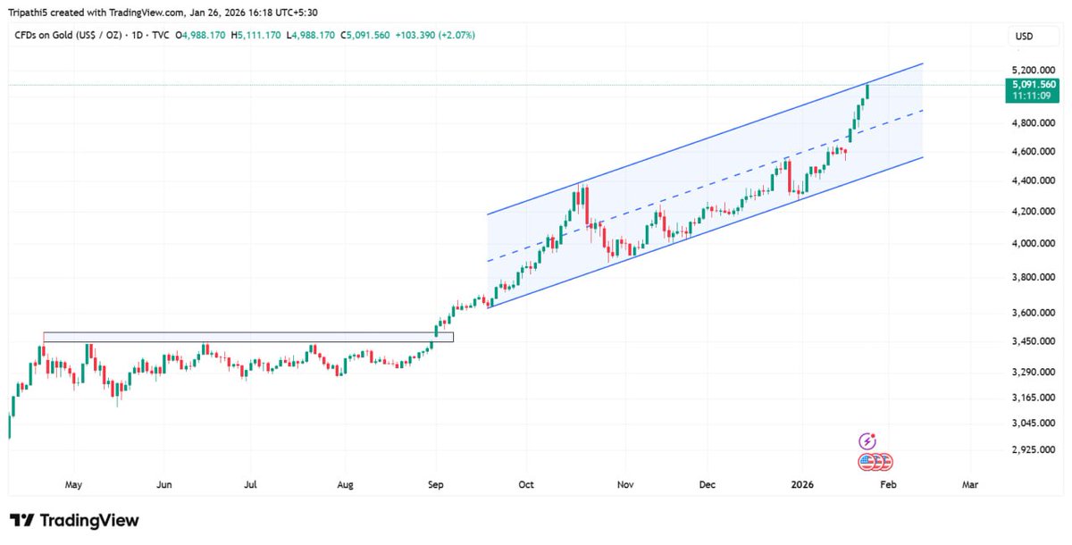
Task: Click the high value 'H5,111.170'
Action: pos(256,35)
